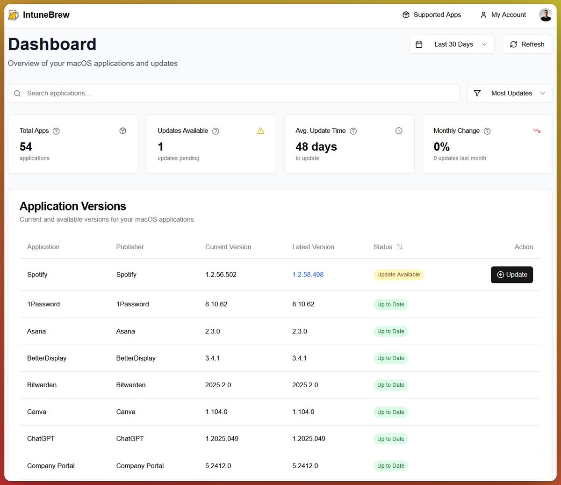The image size is (561, 485).
Task: Click the clock icon on Avg. Update Time card
Action: [x=399, y=131]
